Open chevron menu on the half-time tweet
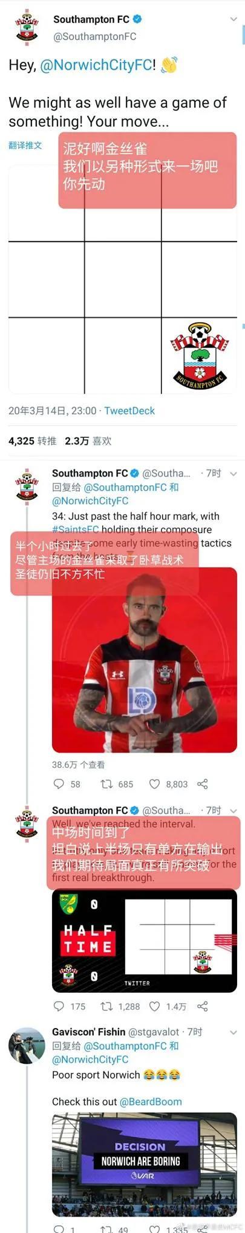This screenshot has width=245, height=1233. click(234, 811)
